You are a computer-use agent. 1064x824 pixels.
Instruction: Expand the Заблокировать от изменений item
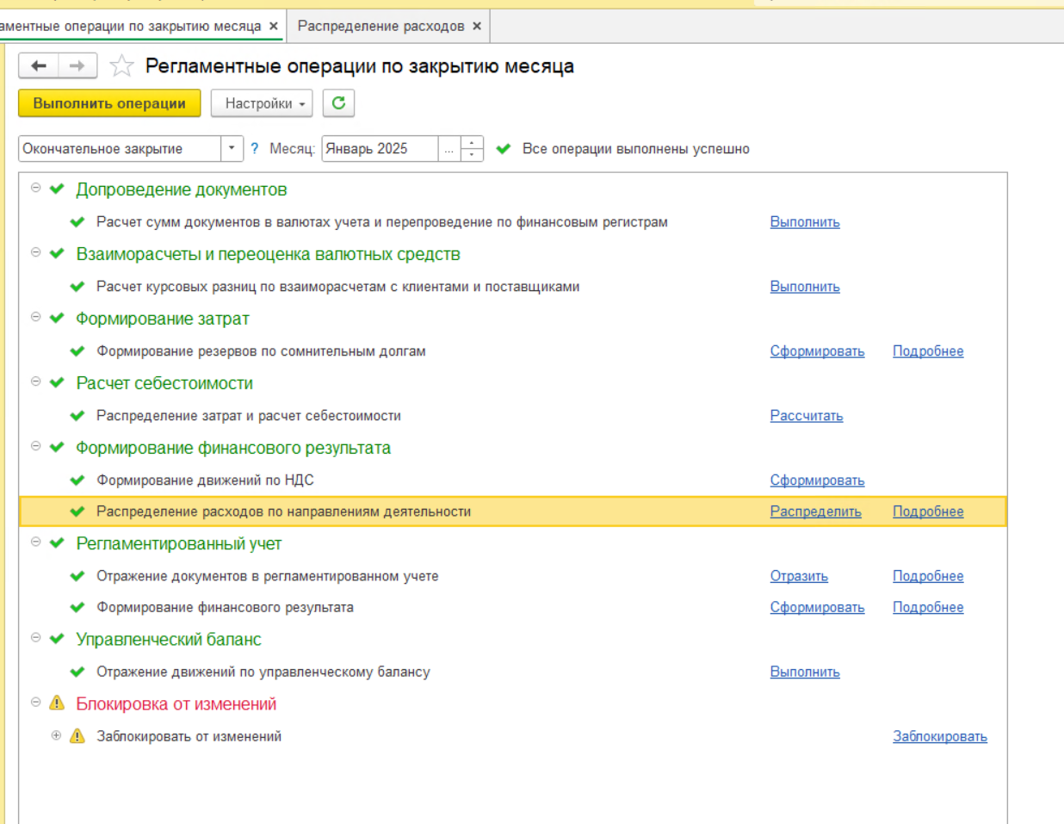click(x=56, y=735)
